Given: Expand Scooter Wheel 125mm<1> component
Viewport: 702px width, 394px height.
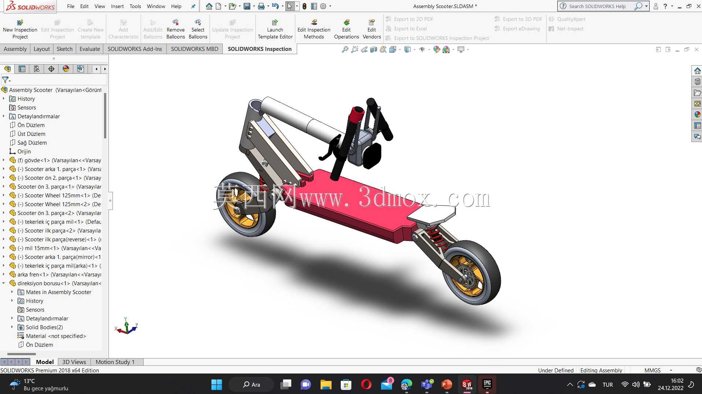Looking at the screenshot, I should [x=4, y=195].
